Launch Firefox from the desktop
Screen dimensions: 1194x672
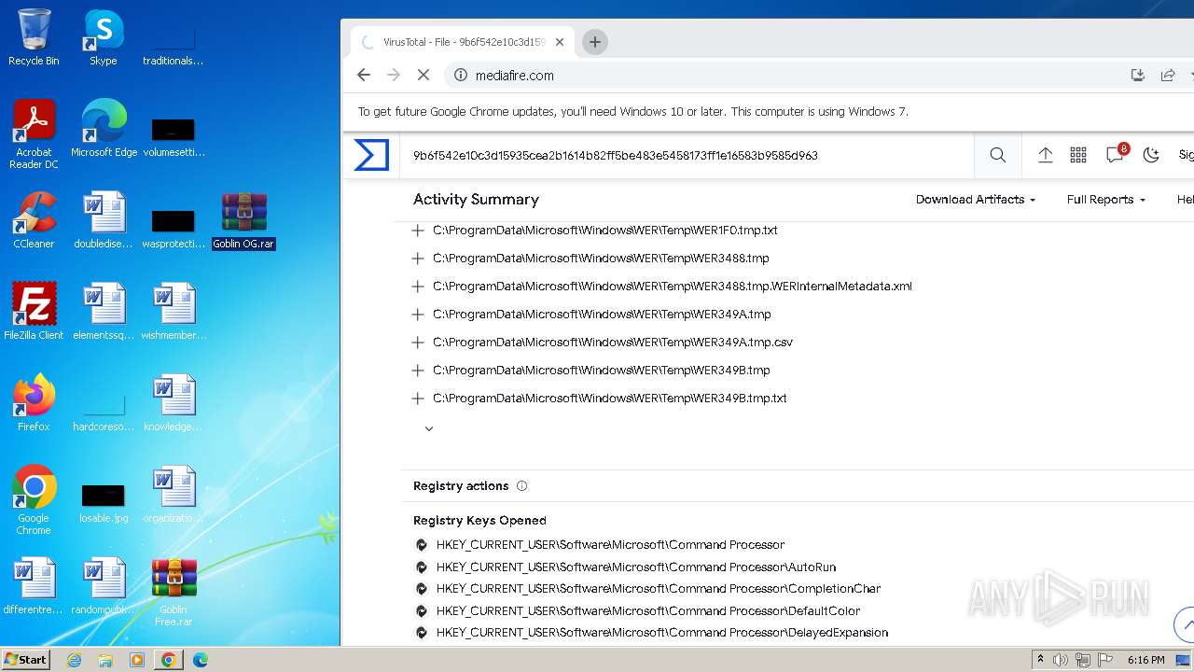click(x=34, y=403)
